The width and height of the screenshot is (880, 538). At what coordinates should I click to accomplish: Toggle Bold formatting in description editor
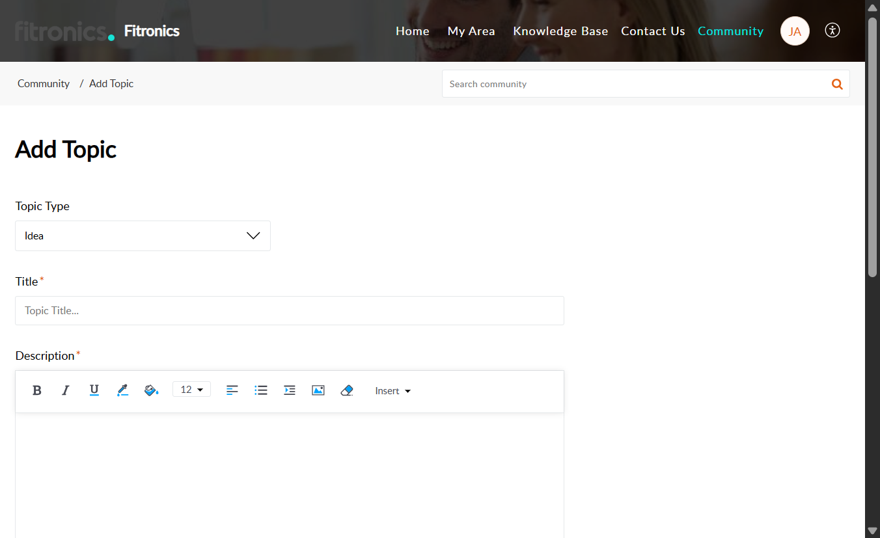tap(37, 390)
